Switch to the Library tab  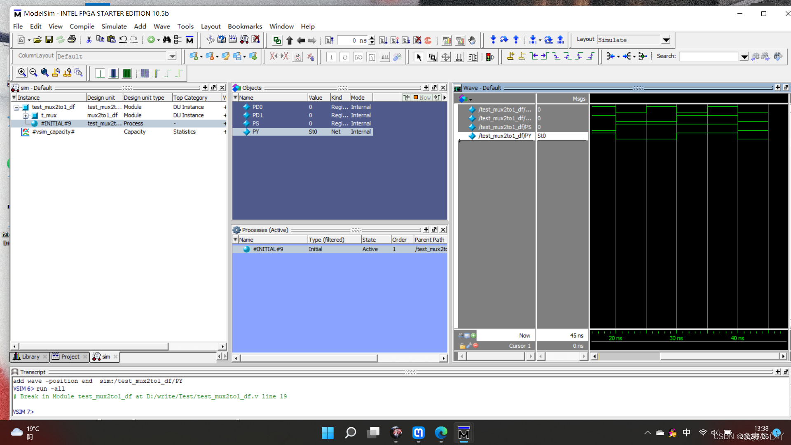(30, 356)
